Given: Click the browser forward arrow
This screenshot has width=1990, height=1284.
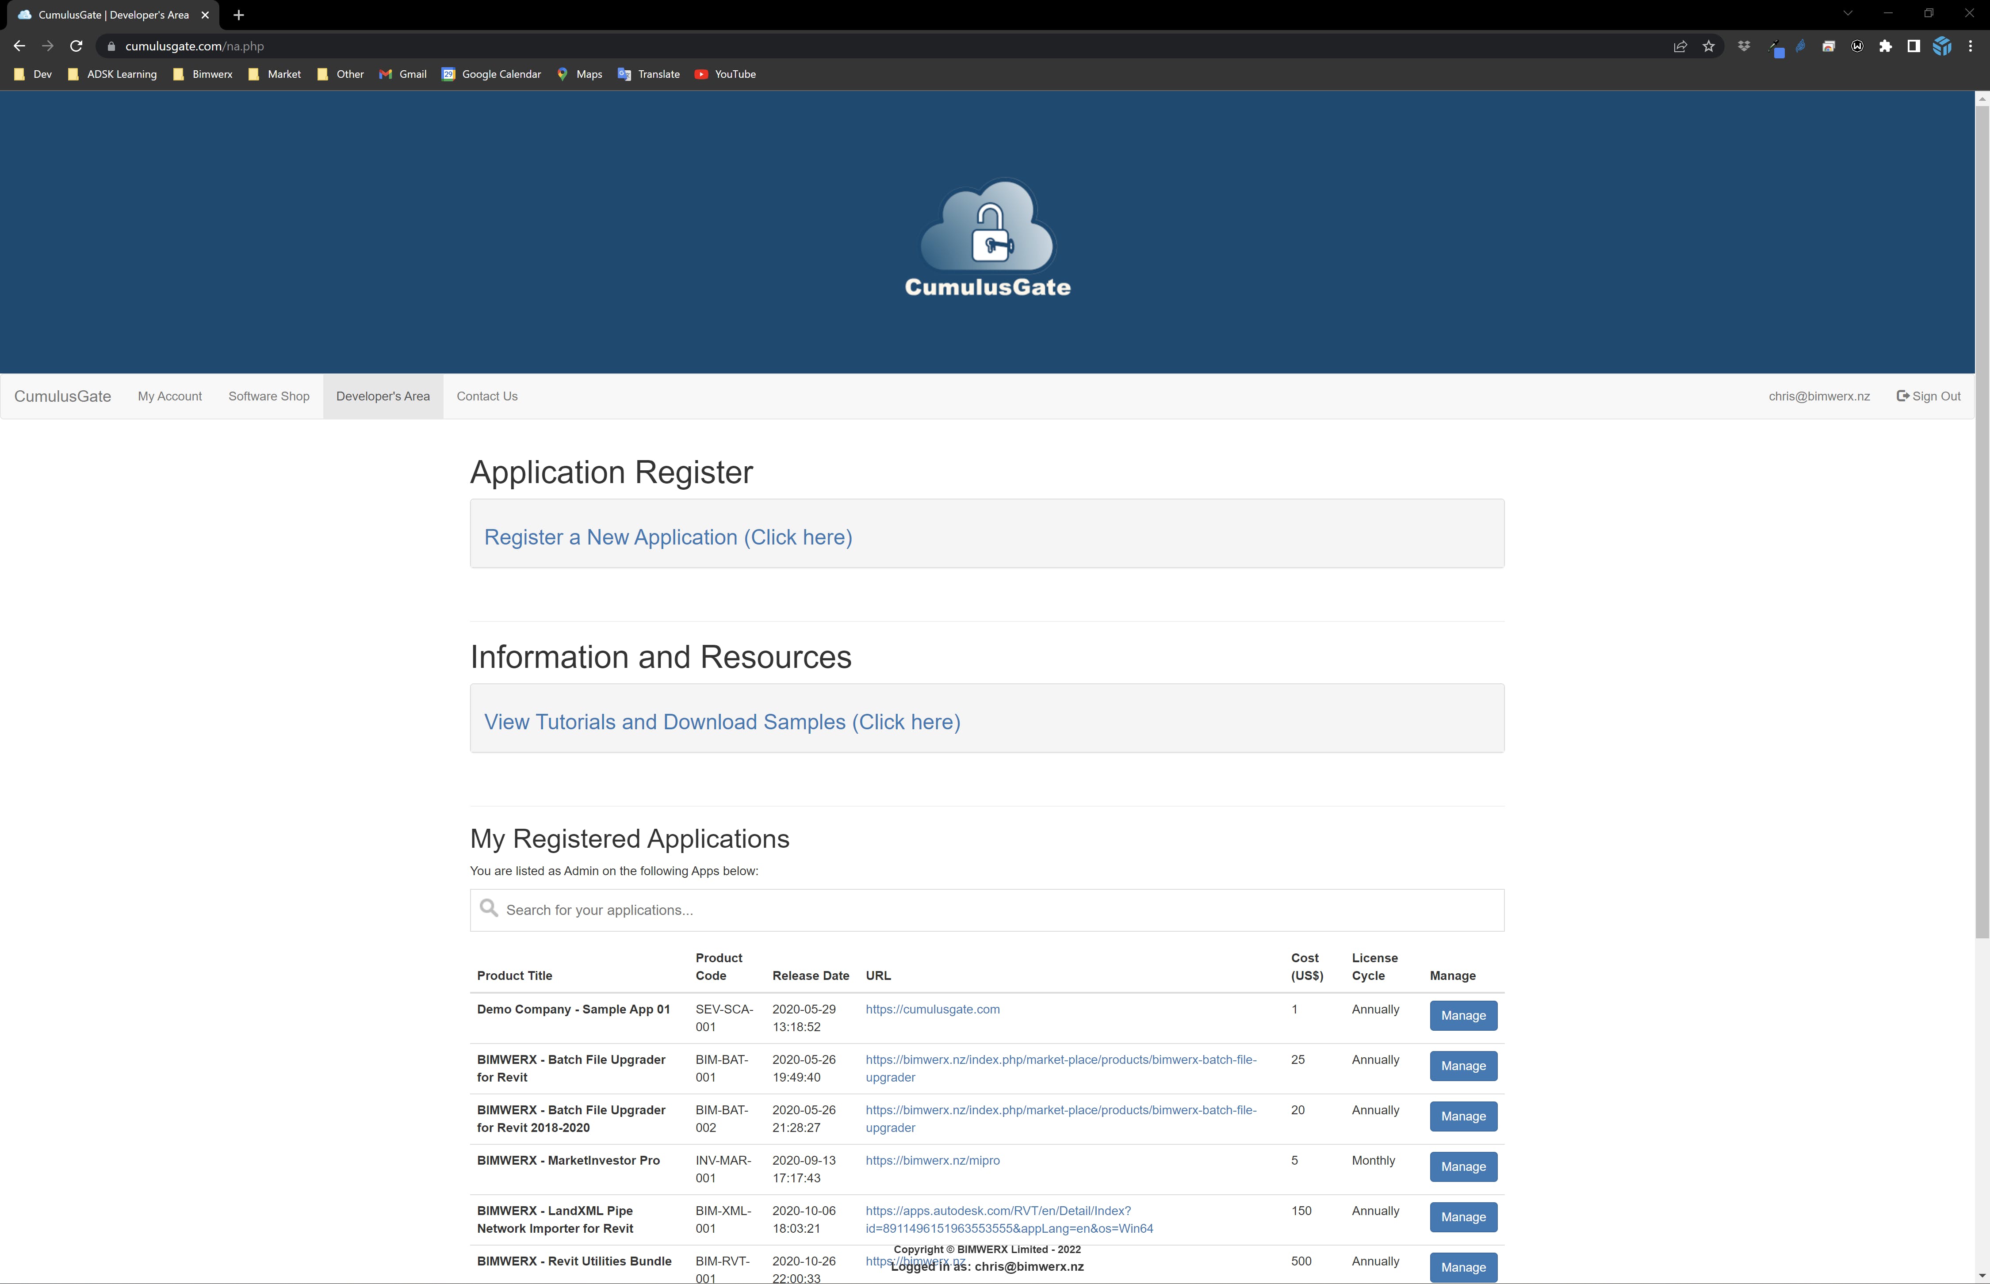Looking at the screenshot, I should coord(48,47).
